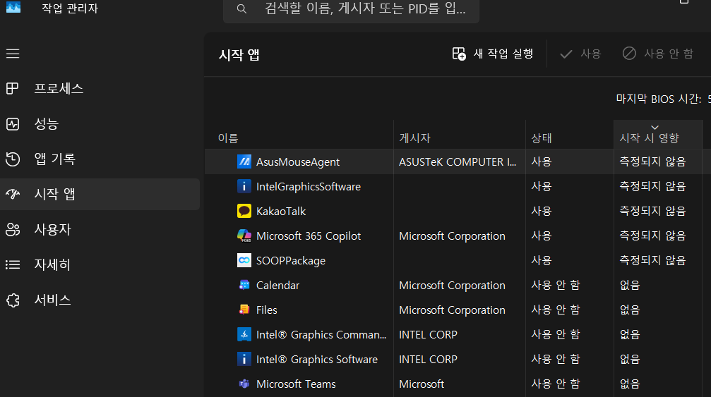Viewport: 711px width, 397px height.
Task: Select the Calendar row name
Action: pyautogui.click(x=277, y=285)
